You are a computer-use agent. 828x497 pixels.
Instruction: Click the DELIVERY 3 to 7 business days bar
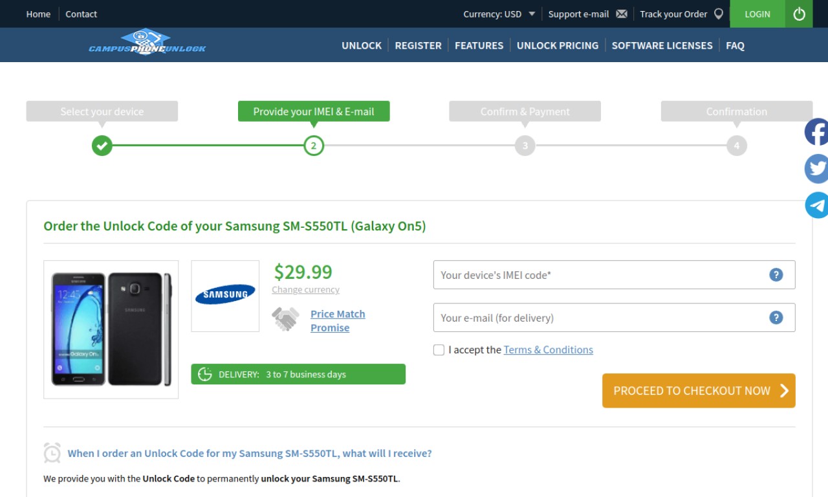pyautogui.click(x=298, y=374)
